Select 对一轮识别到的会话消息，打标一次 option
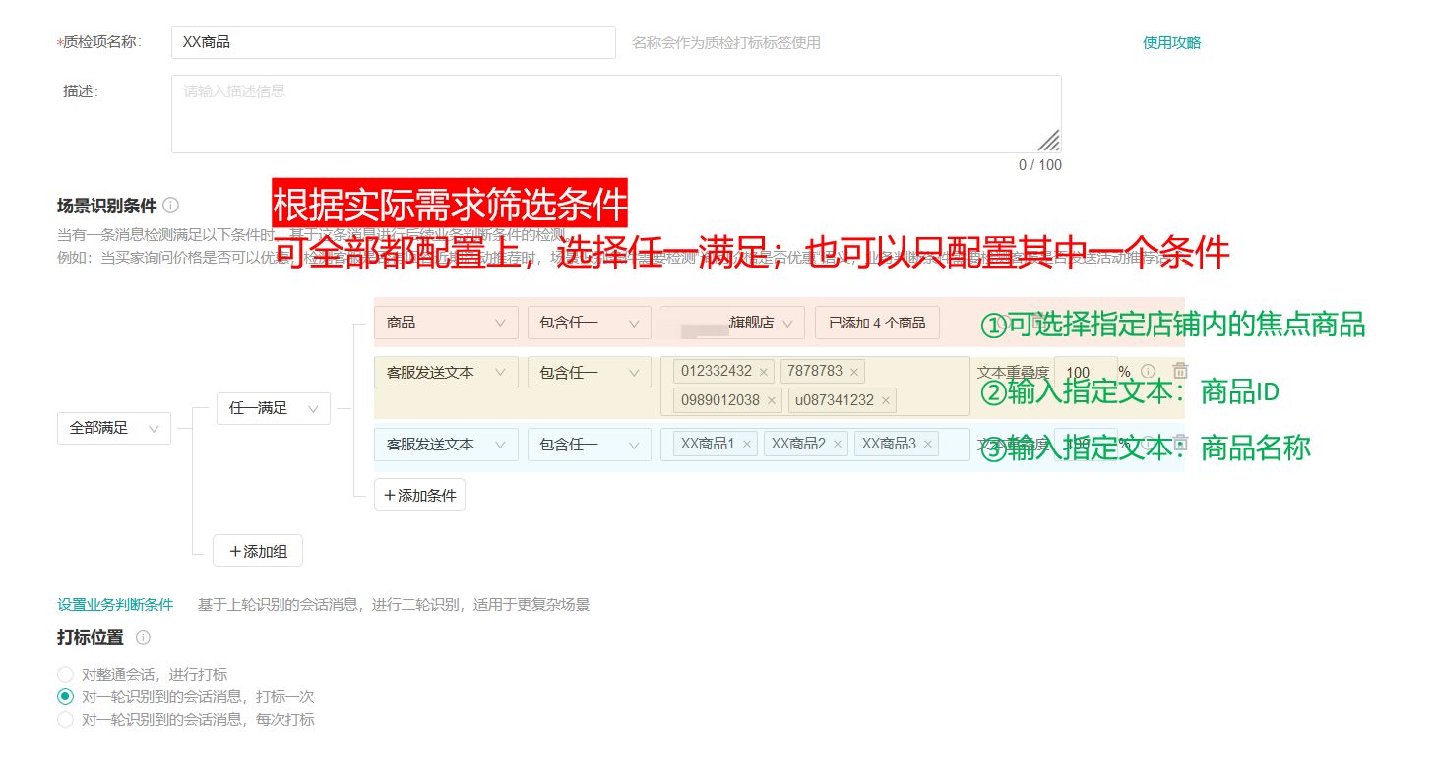The width and height of the screenshot is (1436, 776). point(66,696)
